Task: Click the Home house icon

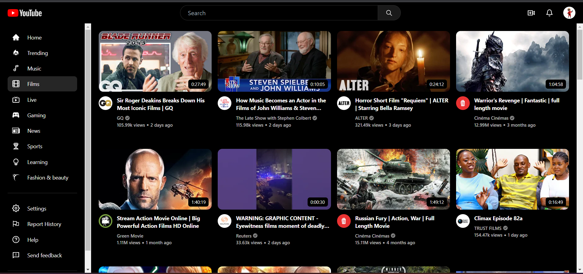Action: tap(16, 37)
